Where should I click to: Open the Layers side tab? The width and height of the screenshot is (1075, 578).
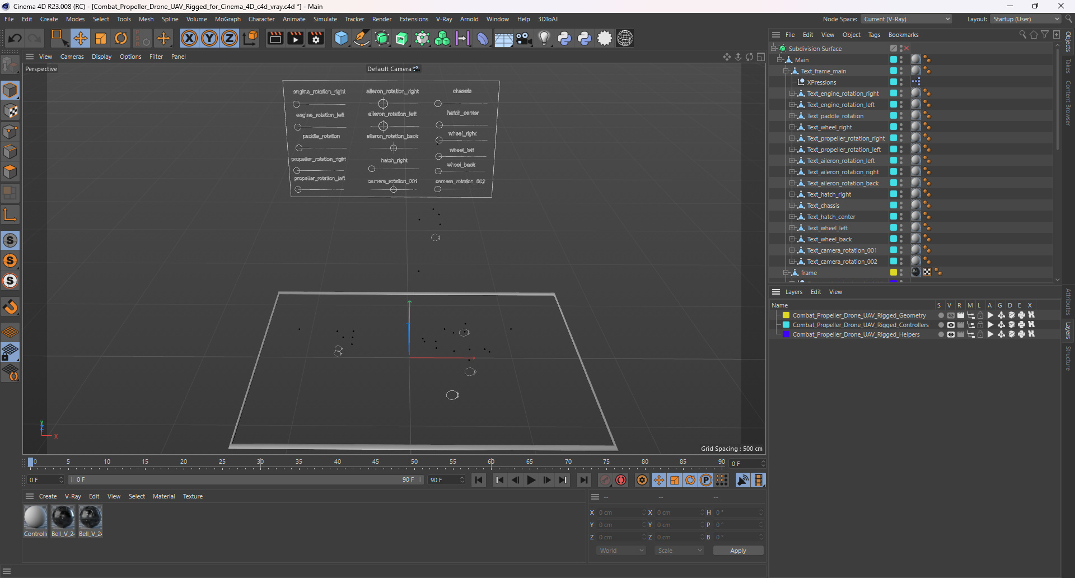(1068, 330)
